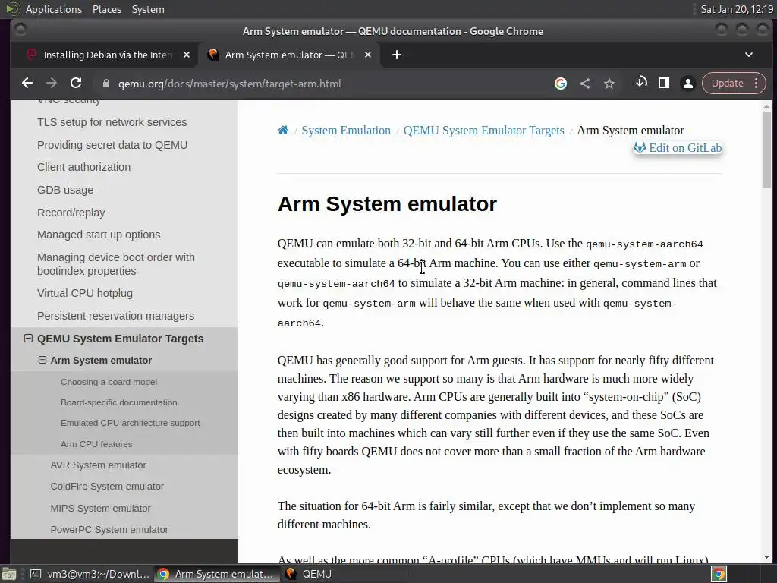Reload the QEMU documentation page
The width and height of the screenshot is (777, 583).
point(76,84)
